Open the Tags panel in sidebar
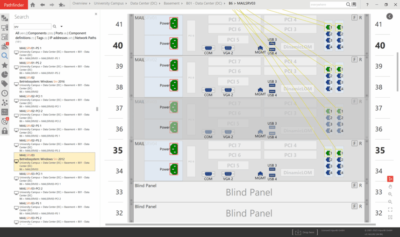This screenshot has width=400, height=237. pos(5,84)
